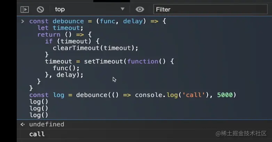The width and height of the screenshot is (272, 142).
Task: Click the 'call' string literal in console.log
Action: tap(194, 95)
